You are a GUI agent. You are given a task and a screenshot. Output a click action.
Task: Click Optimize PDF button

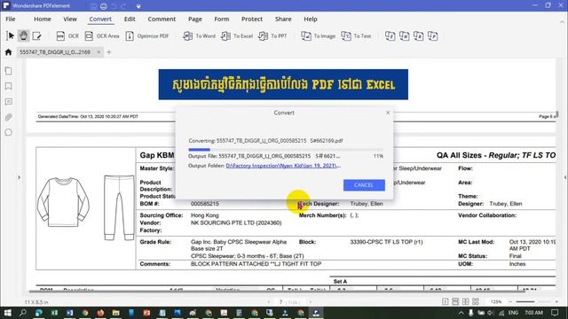[x=147, y=35]
